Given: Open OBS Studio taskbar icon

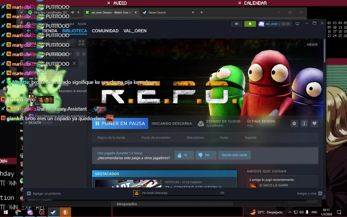Looking at the screenshot, I should tap(42, 212).
